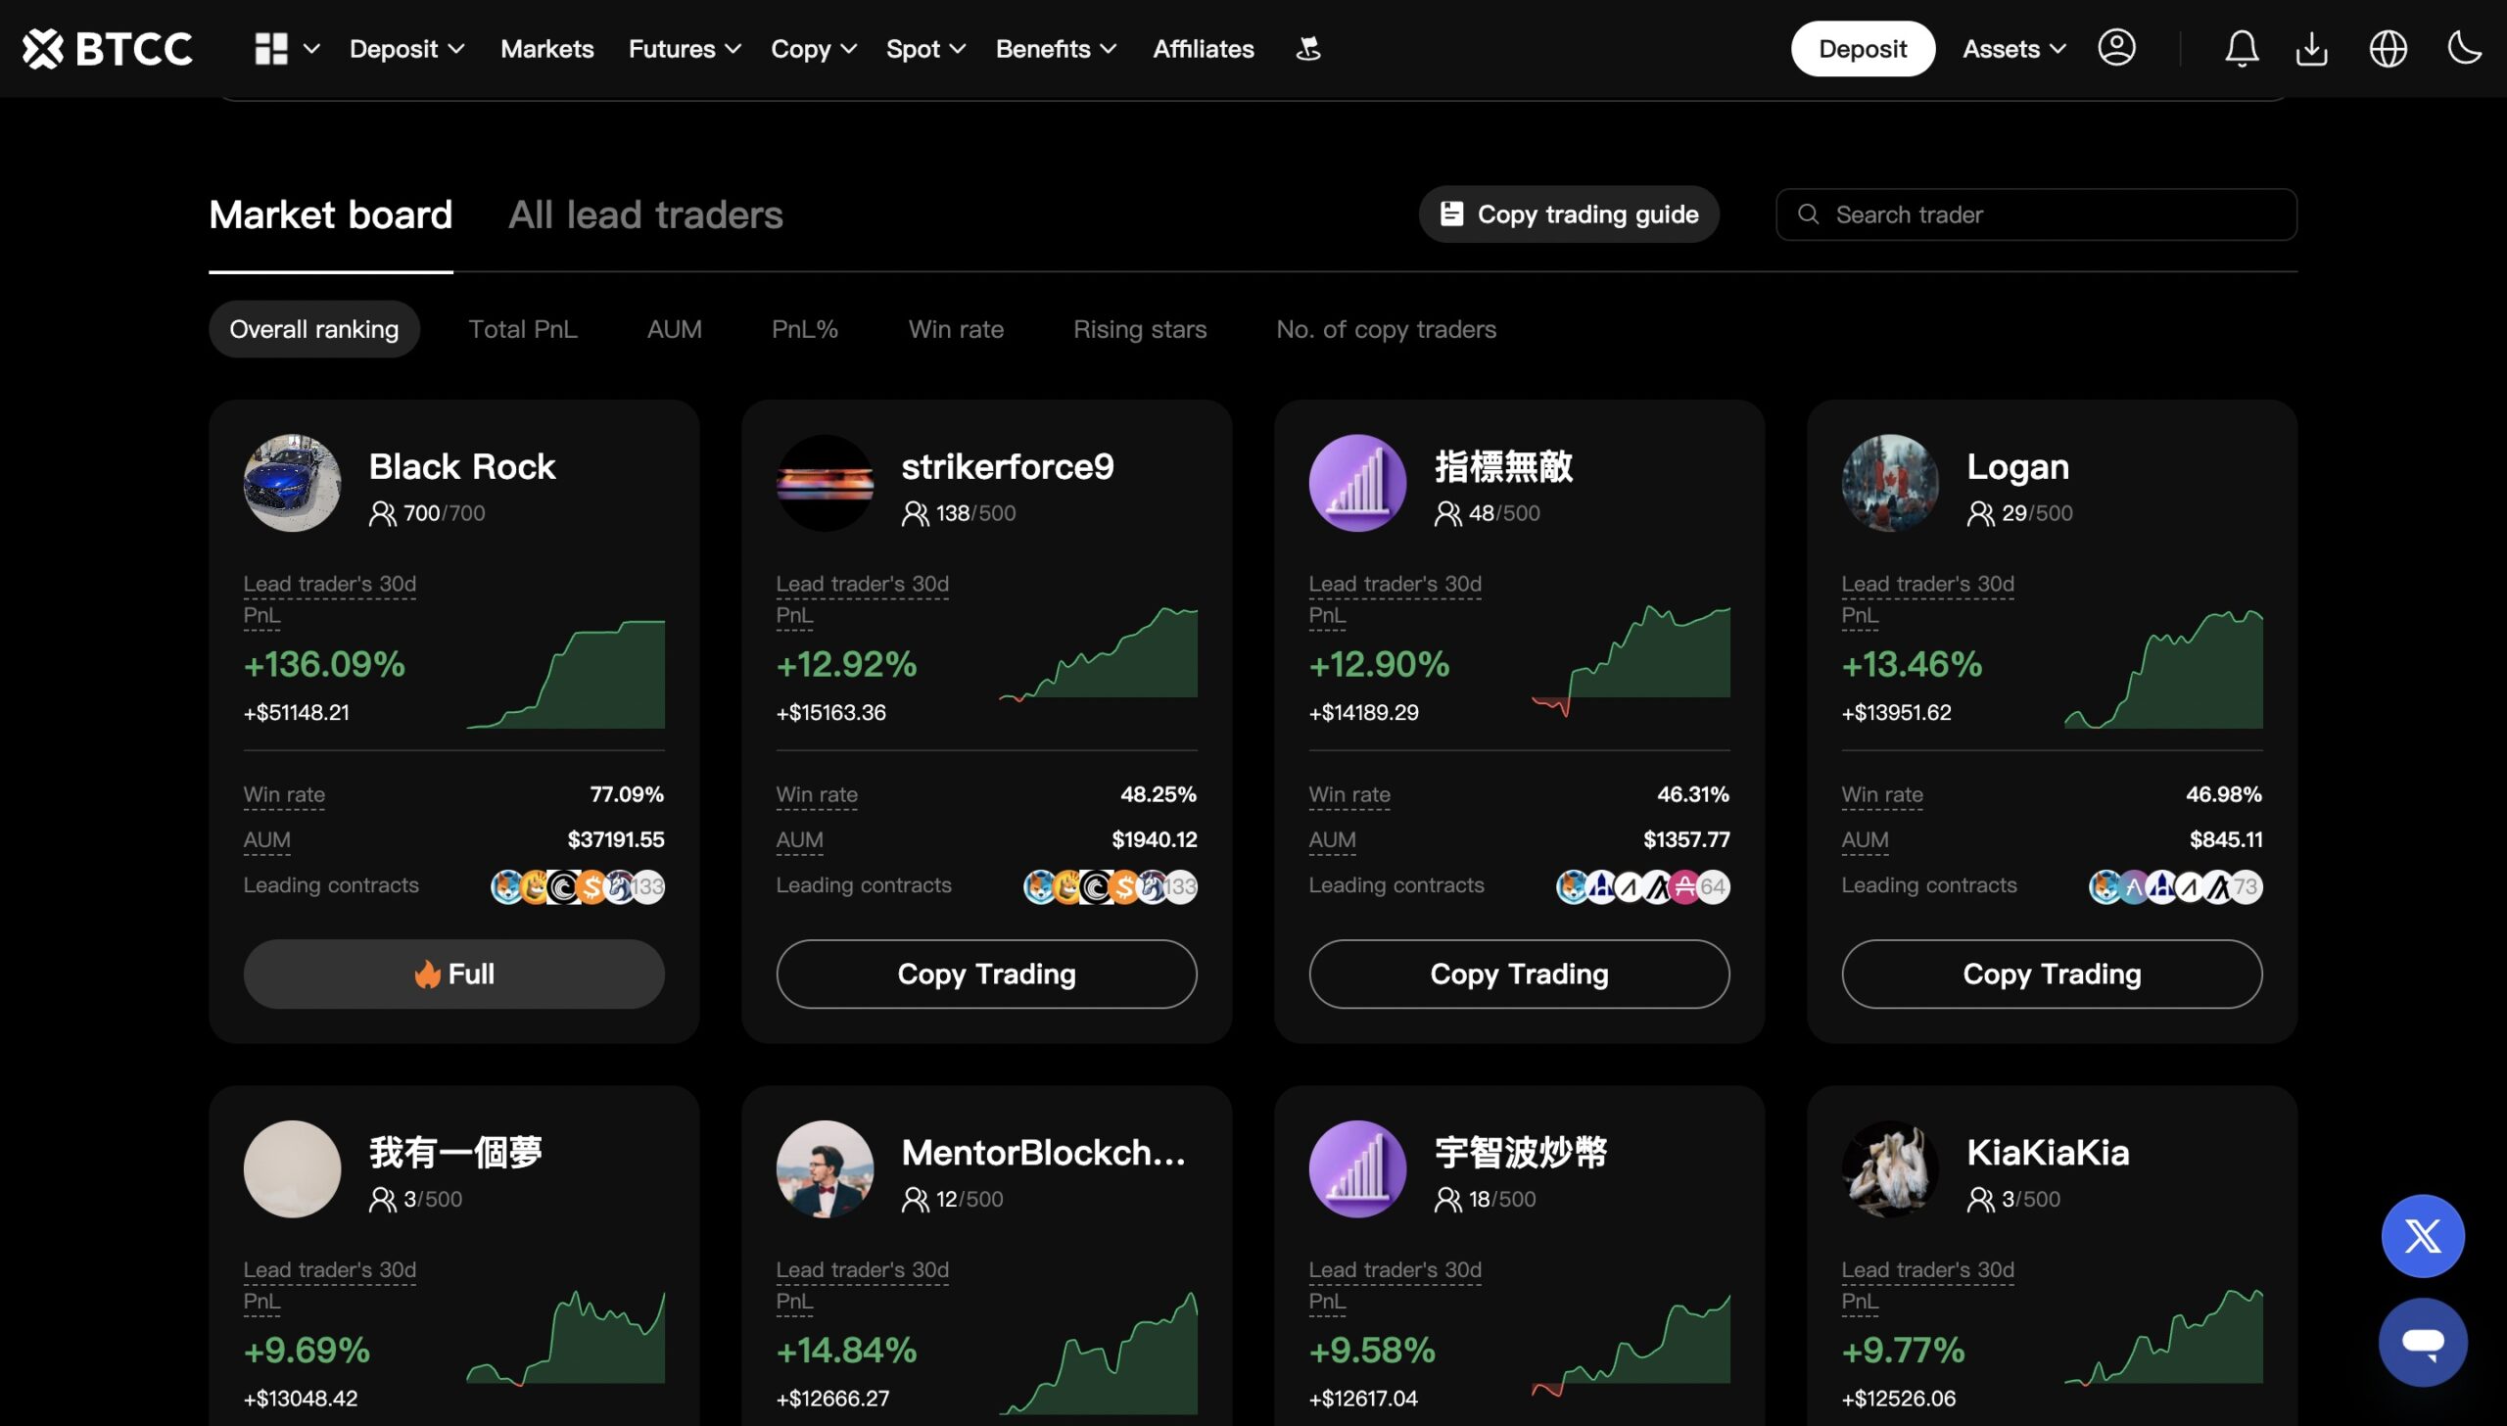This screenshot has width=2507, height=1426.
Task: Open KiaKiaKia trader name
Action: click(x=2048, y=1153)
